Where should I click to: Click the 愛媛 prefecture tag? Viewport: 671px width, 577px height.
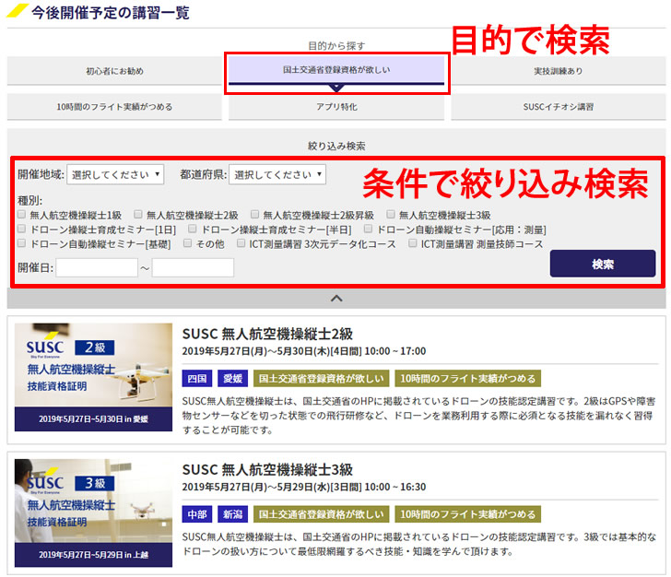[233, 379]
